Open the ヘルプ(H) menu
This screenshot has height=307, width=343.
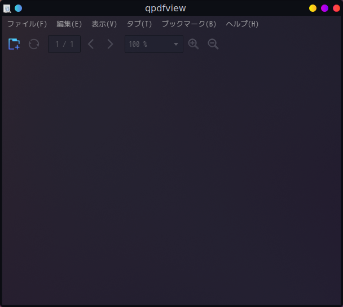(x=242, y=24)
